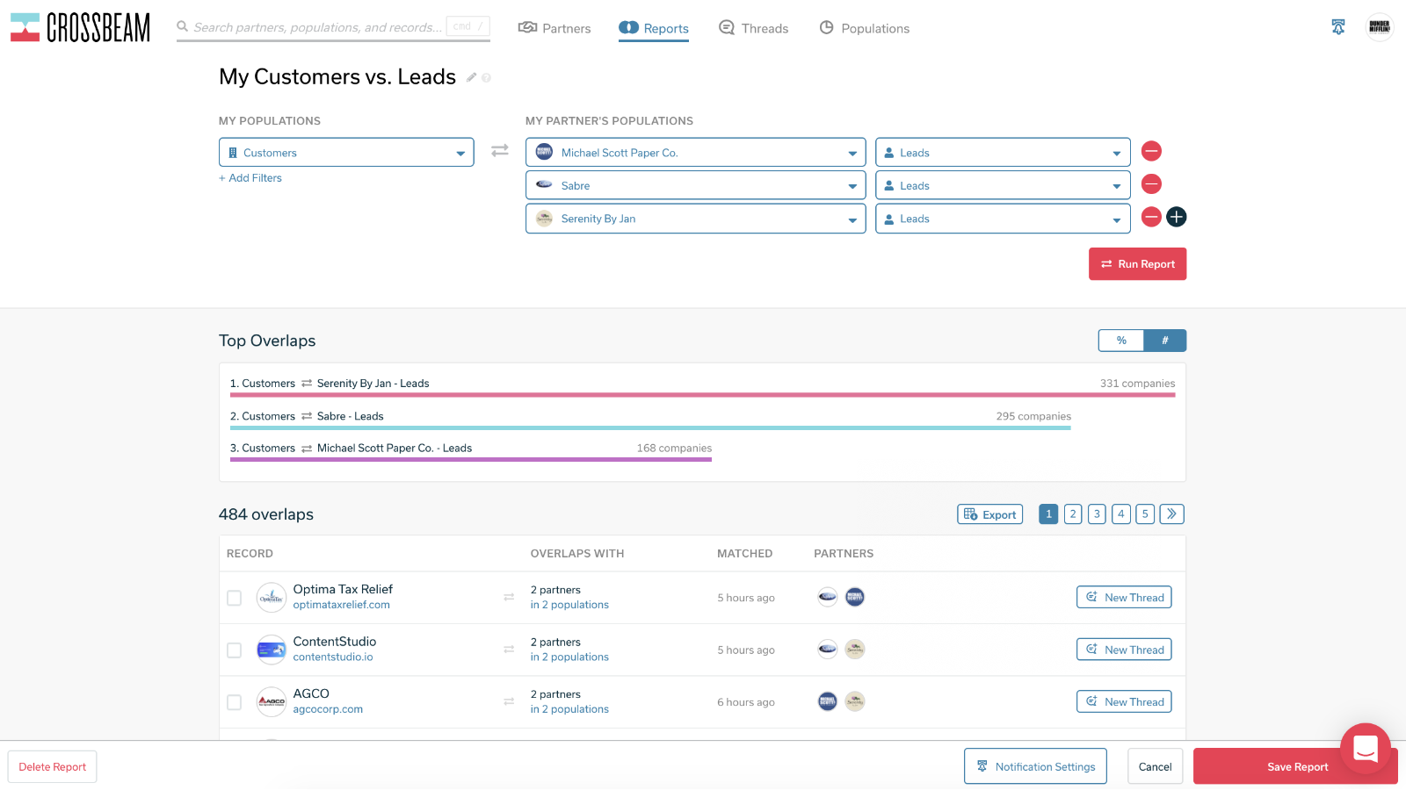
Task: Click Delete Report
Action: tap(53, 766)
